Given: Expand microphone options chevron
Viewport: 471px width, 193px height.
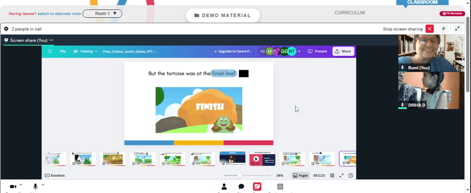Looking at the screenshot, I should tap(43, 185).
